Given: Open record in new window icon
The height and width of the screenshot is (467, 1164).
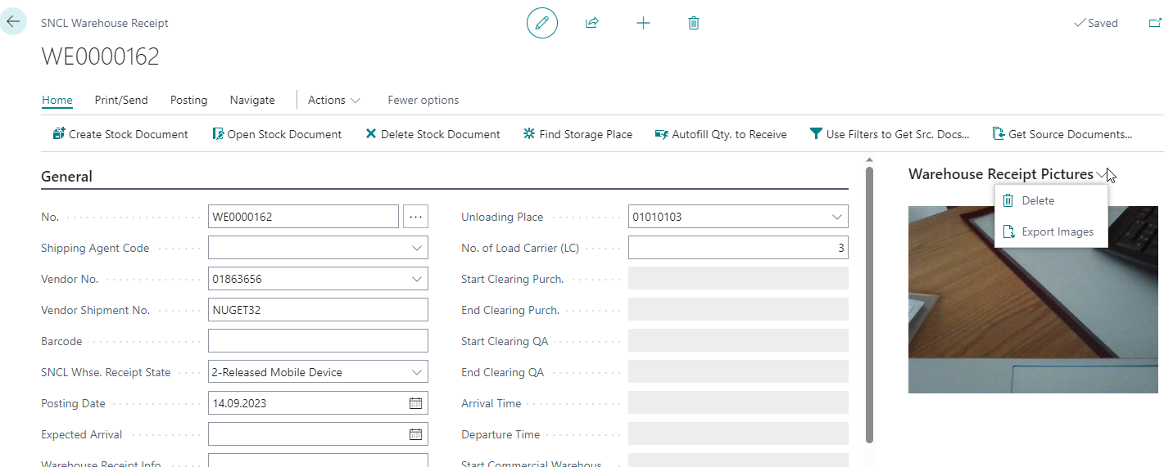Looking at the screenshot, I should click(x=1154, y=23).
